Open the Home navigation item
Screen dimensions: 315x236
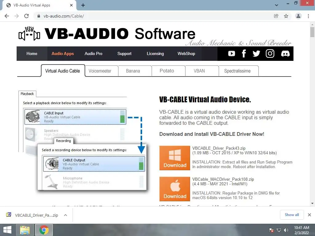(32, 53)
